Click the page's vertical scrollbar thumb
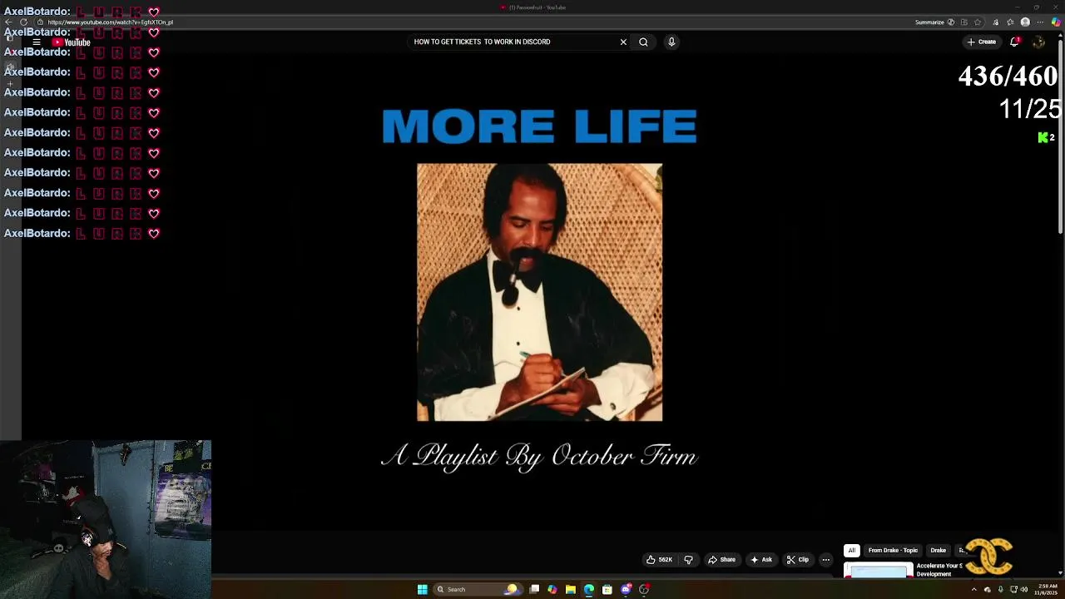The width and height of the screenshot is (1065, 599). click(x=1061, y=136)
